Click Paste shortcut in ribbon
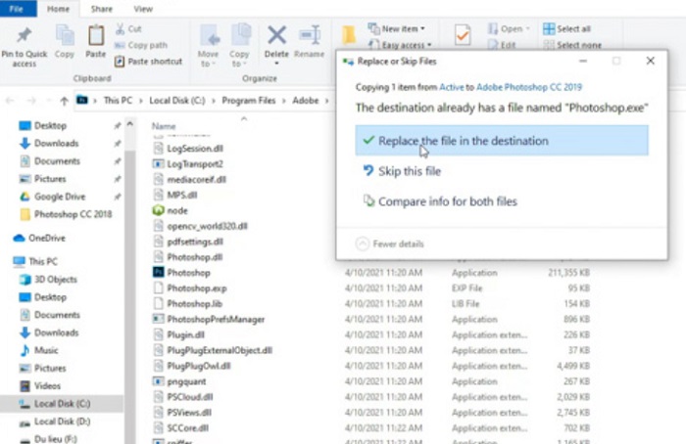The height and width of the screenshot is (444, 686). [x=148, y=62]
